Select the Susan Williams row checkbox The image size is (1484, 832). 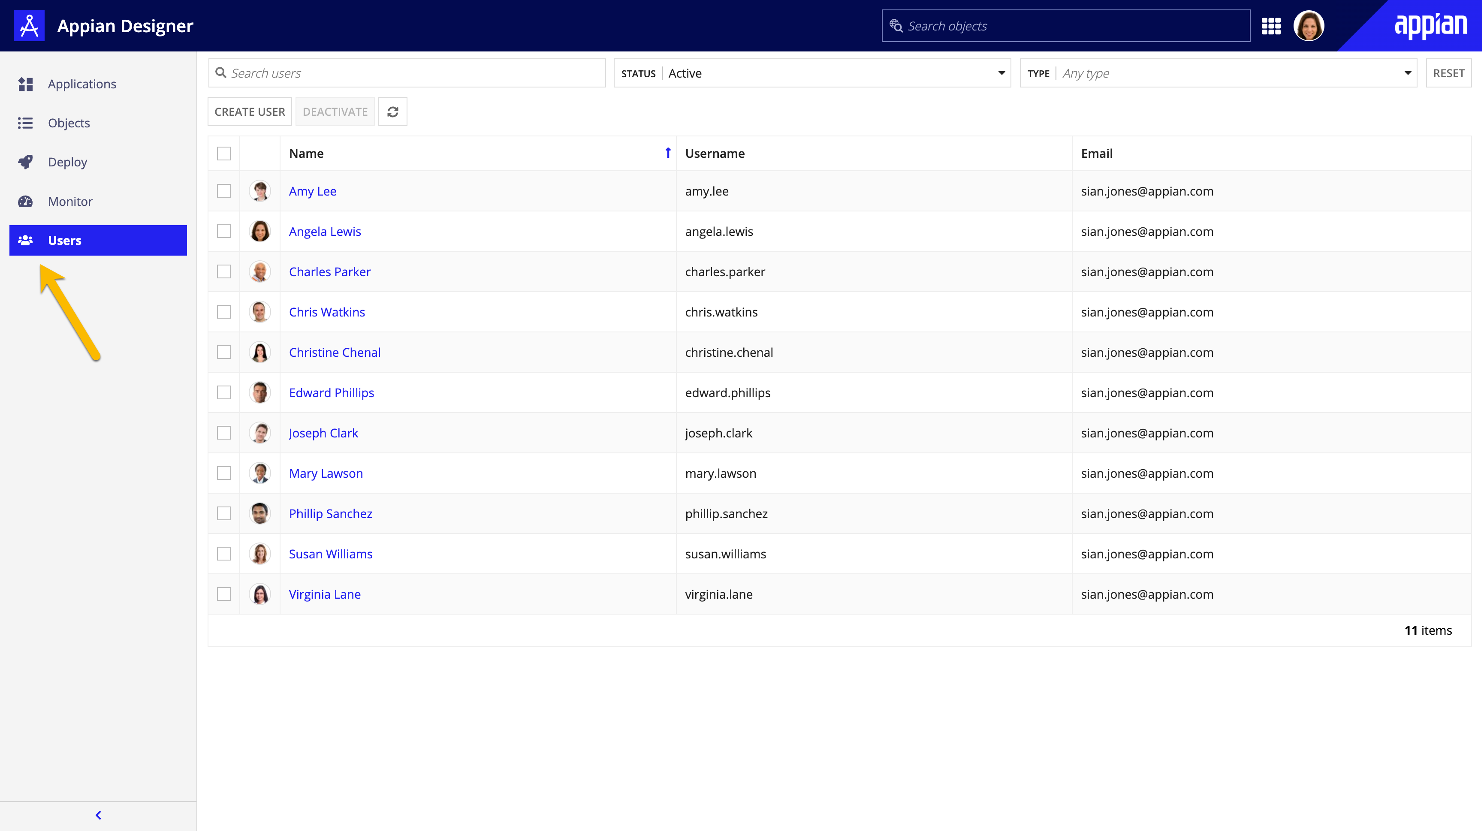[224, 554]
